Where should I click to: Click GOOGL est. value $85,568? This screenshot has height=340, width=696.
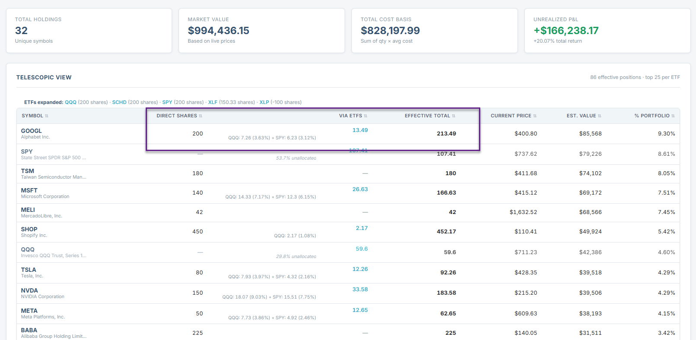pos(591,134)
